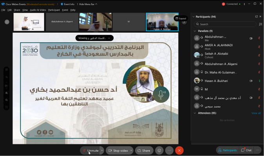Select the M participant video tile
The image size is (264, 156).
pyautogui.click(x=129, y=22)
